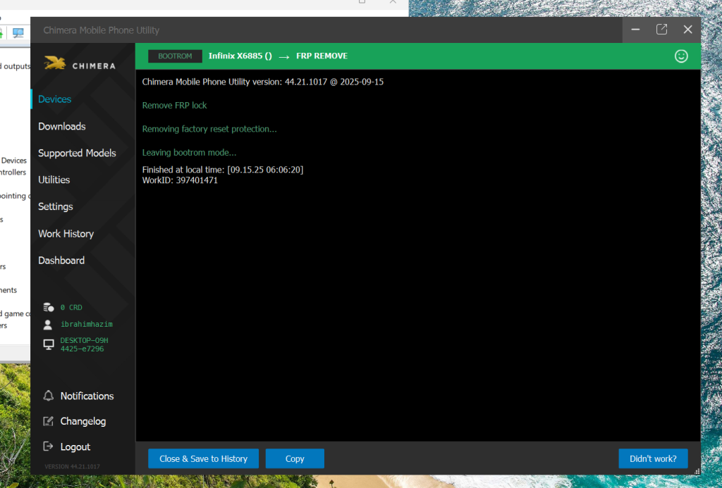Click the monitor icon in background window toolbar
The width and height of the screenshot is (722, 488).
[x=18, y=32]
